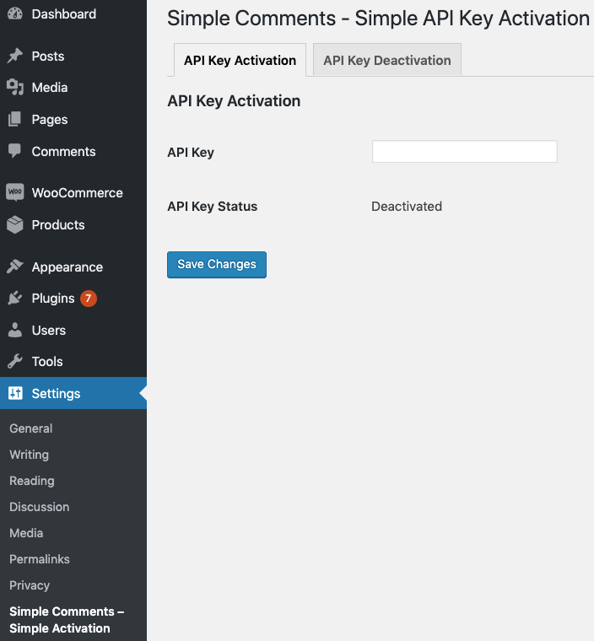Open the Dashboard menu

click(73, 13)
